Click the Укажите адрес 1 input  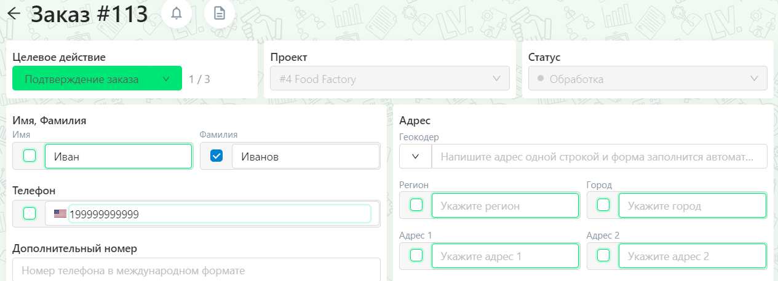coord(506,256)
